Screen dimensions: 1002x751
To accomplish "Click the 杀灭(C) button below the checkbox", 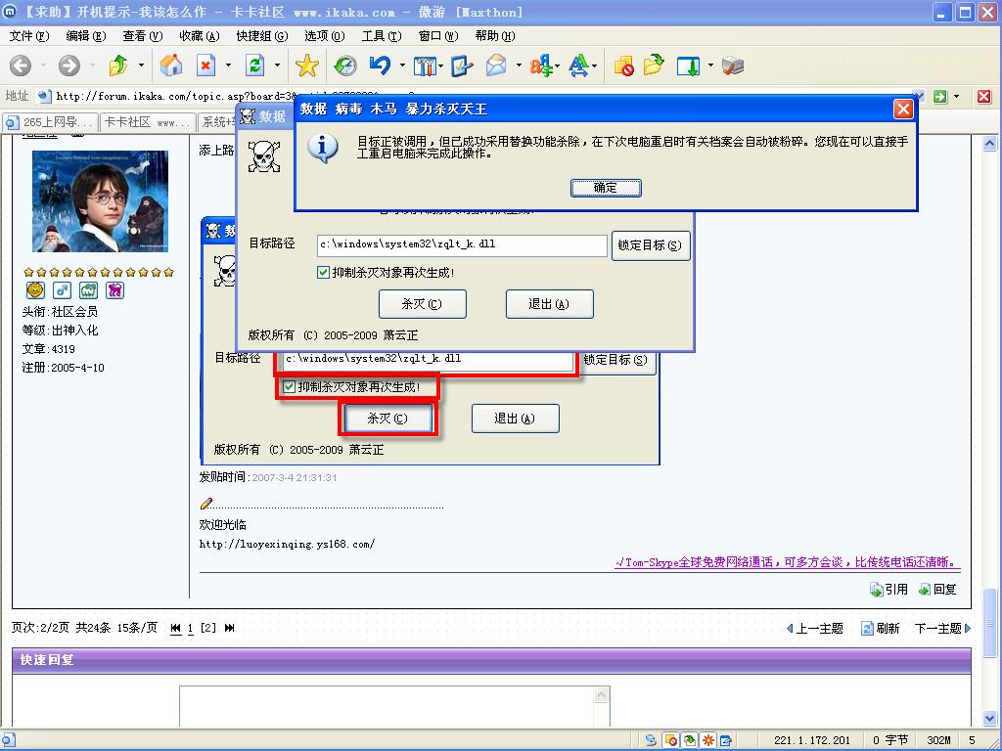I will 423,304.
